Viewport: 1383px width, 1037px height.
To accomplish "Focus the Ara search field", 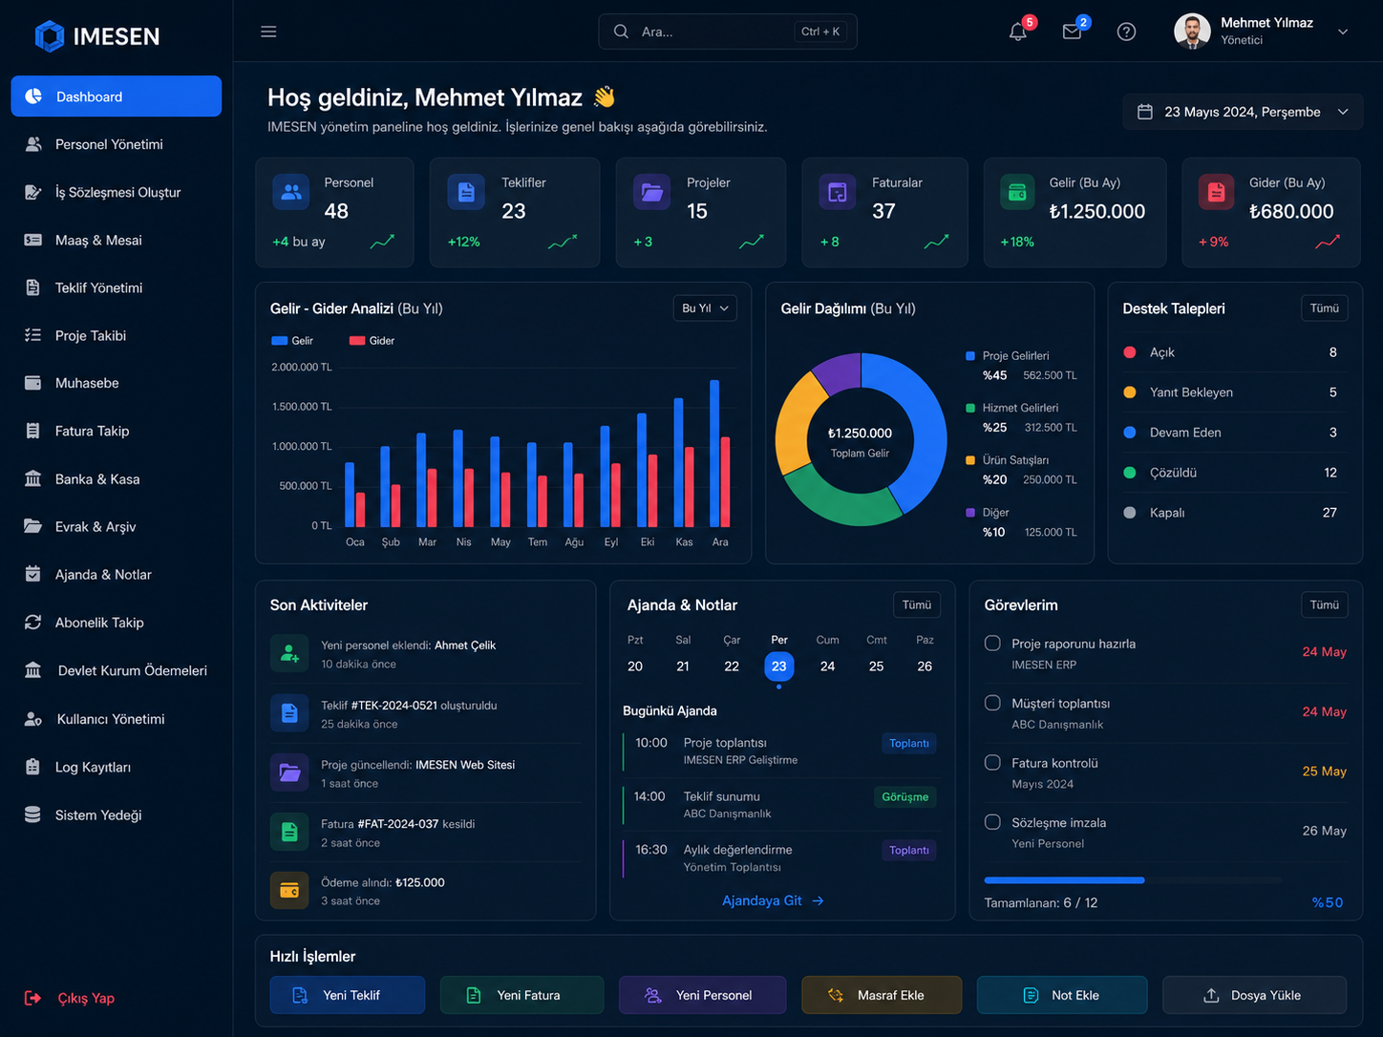I will (728, 32).
